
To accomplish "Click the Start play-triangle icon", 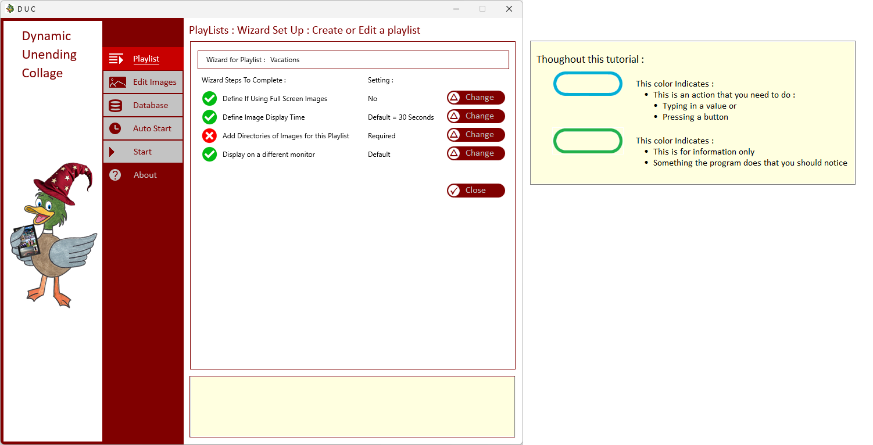I will coord(112,152).
